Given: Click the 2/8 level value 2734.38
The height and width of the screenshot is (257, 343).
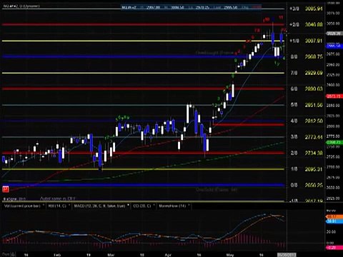Looking at the screenshot, I should [314, 153].
